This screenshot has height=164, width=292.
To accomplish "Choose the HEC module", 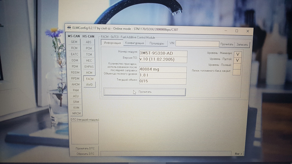I will tap(89, 61).
